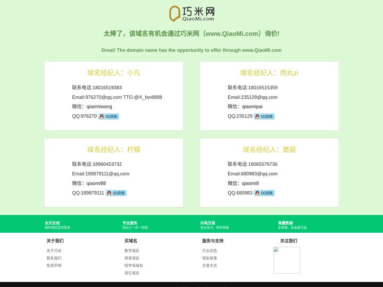Click the 买域名 footer column heading
383x287 pixels.
(131, 241)
